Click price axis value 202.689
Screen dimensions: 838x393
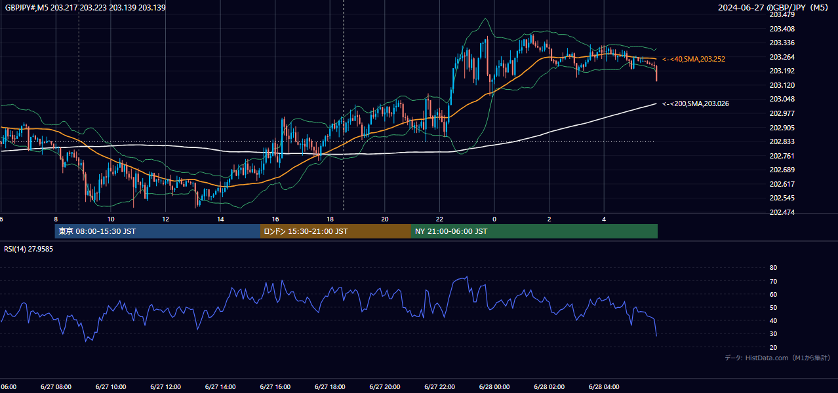tap(782, 170)
